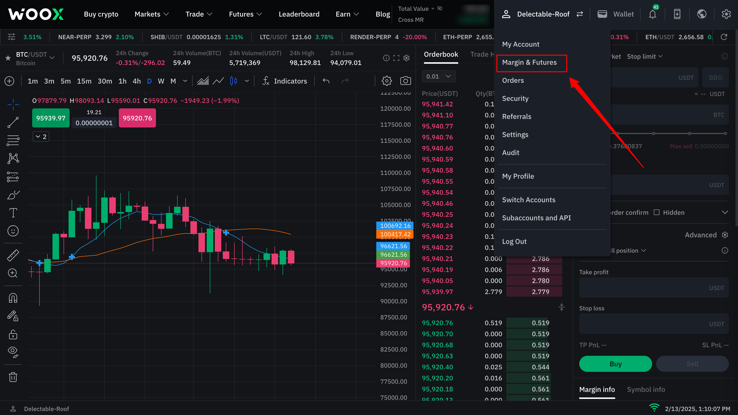Switch to the Orderbook tab
This screenshot has width=738, height=415.
point(441,54)
